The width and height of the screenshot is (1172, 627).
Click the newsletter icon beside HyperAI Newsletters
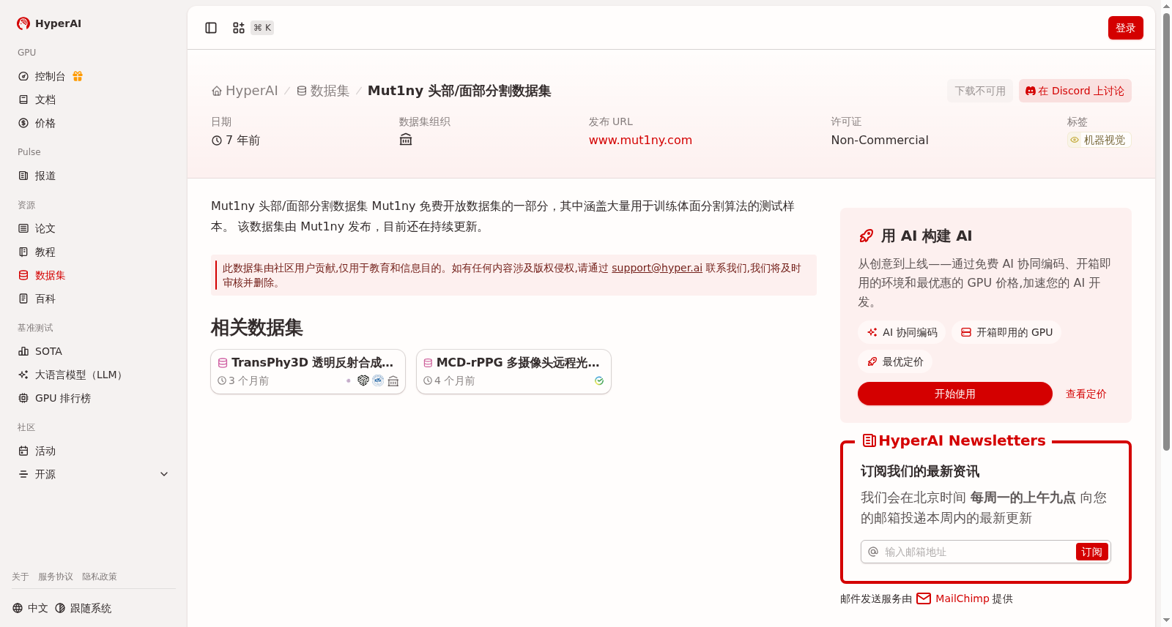coord(869,440)
